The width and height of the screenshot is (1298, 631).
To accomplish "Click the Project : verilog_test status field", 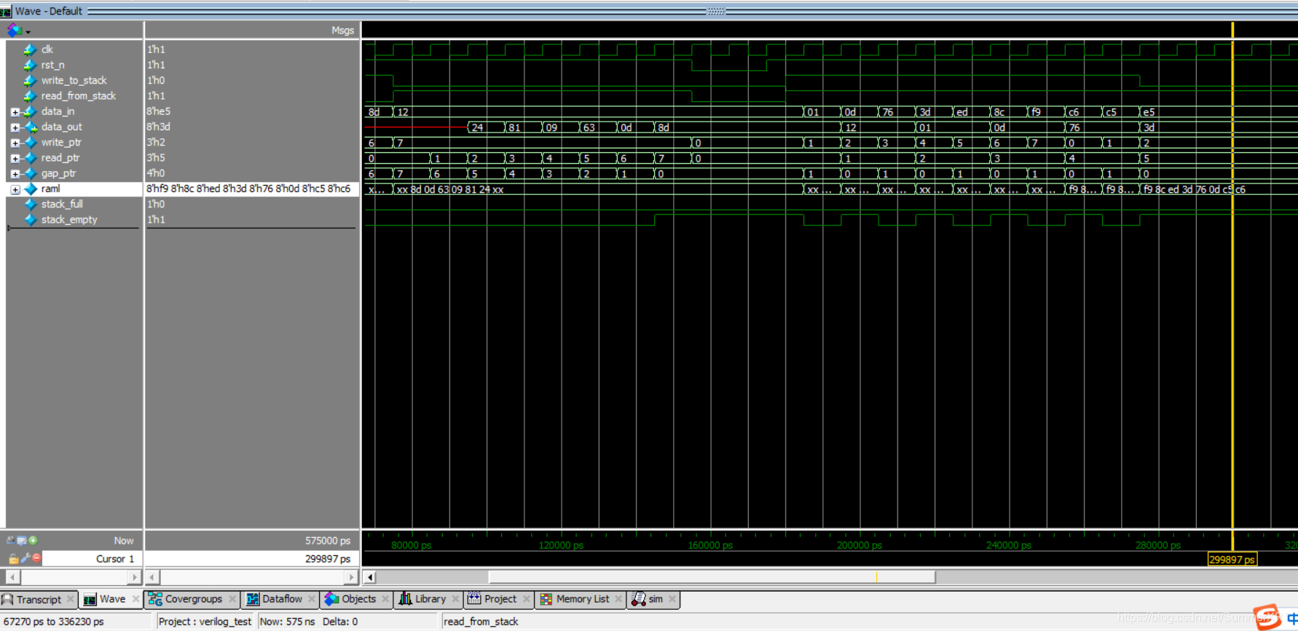I will point(205,622).
